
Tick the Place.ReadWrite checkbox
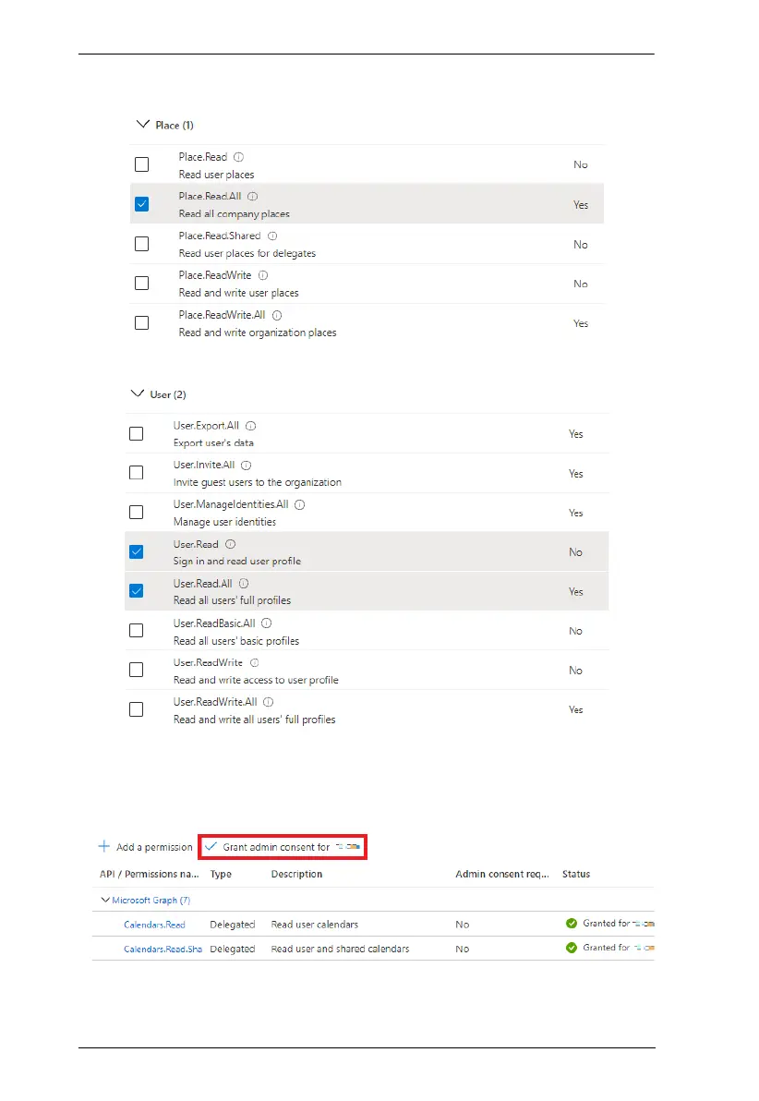[x=141, y=284]
